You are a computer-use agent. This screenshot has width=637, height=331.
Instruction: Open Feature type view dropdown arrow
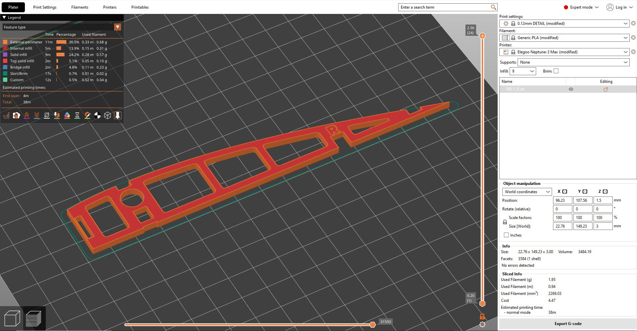117,27
